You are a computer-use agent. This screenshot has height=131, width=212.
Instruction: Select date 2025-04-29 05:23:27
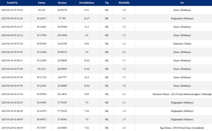[12, 27]
